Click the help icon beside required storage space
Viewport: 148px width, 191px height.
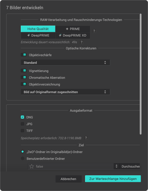pos(86,138)
